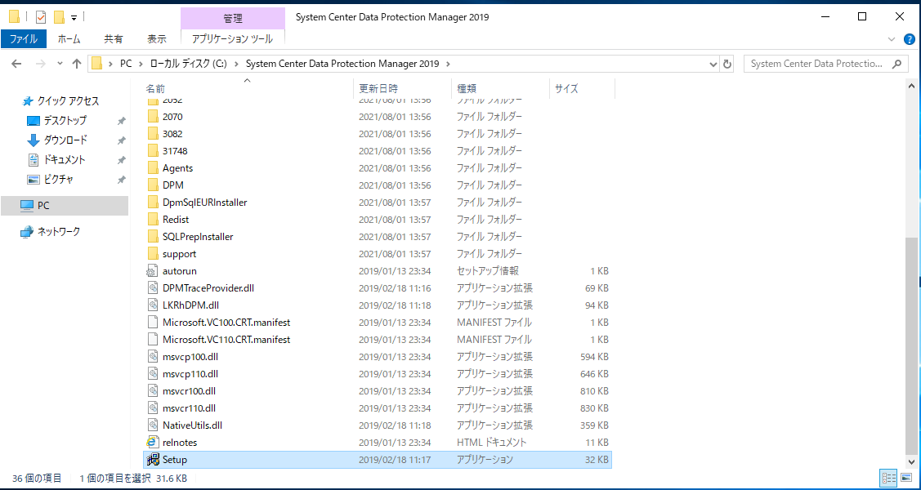Select Microsoft.VC110.CRT.manifest file icon
The width and height of the screenshot is (921, 490).
click(x=153, y=339)
